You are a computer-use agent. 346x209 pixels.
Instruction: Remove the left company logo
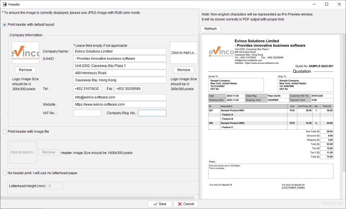tap(25, 70)
